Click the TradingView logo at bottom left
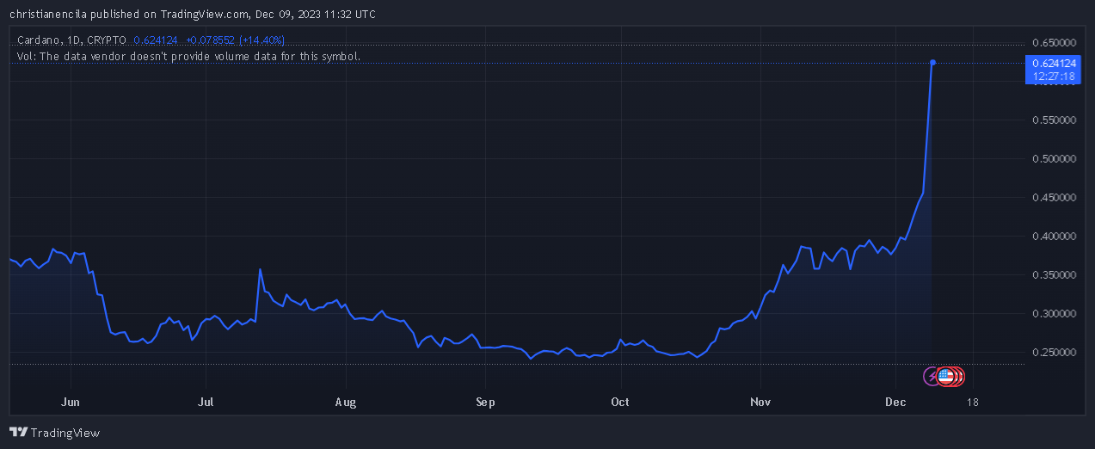 (x=54, y=433)
